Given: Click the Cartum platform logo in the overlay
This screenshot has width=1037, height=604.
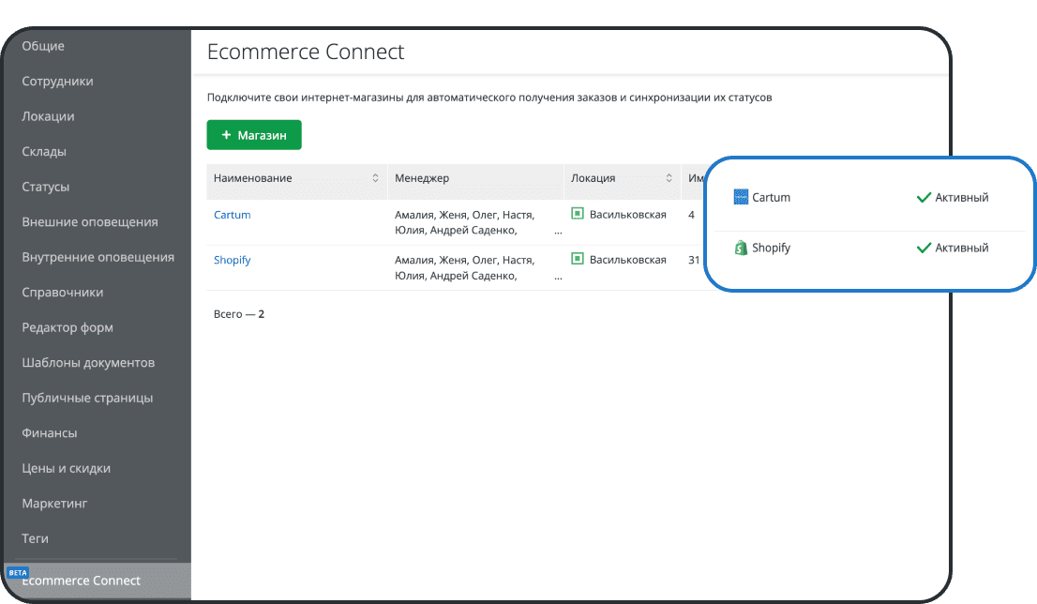Looking at the screenshot, I should 740,197.
